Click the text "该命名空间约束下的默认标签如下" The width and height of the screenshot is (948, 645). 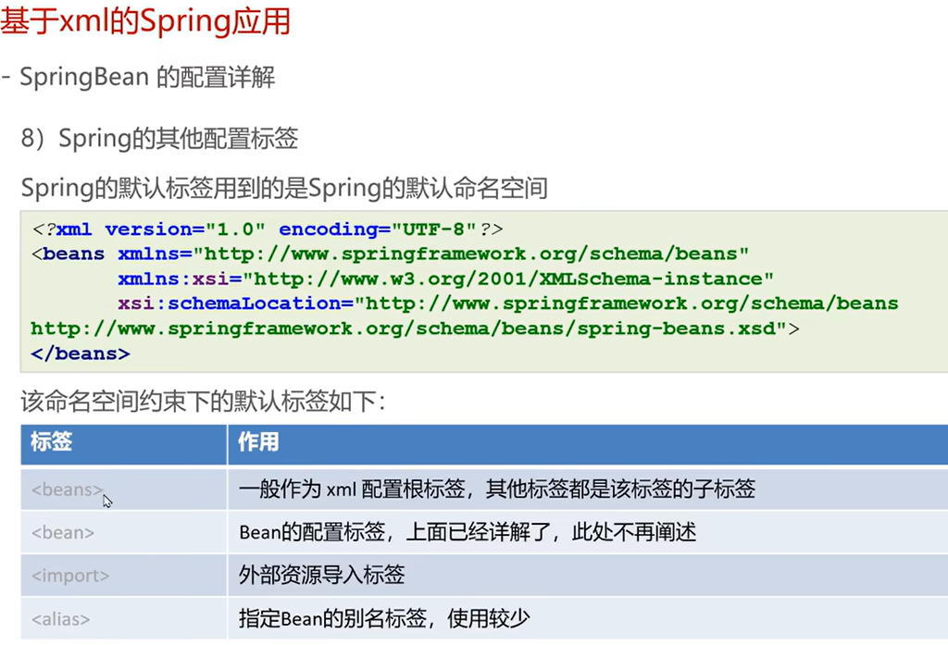coord(202,402)
